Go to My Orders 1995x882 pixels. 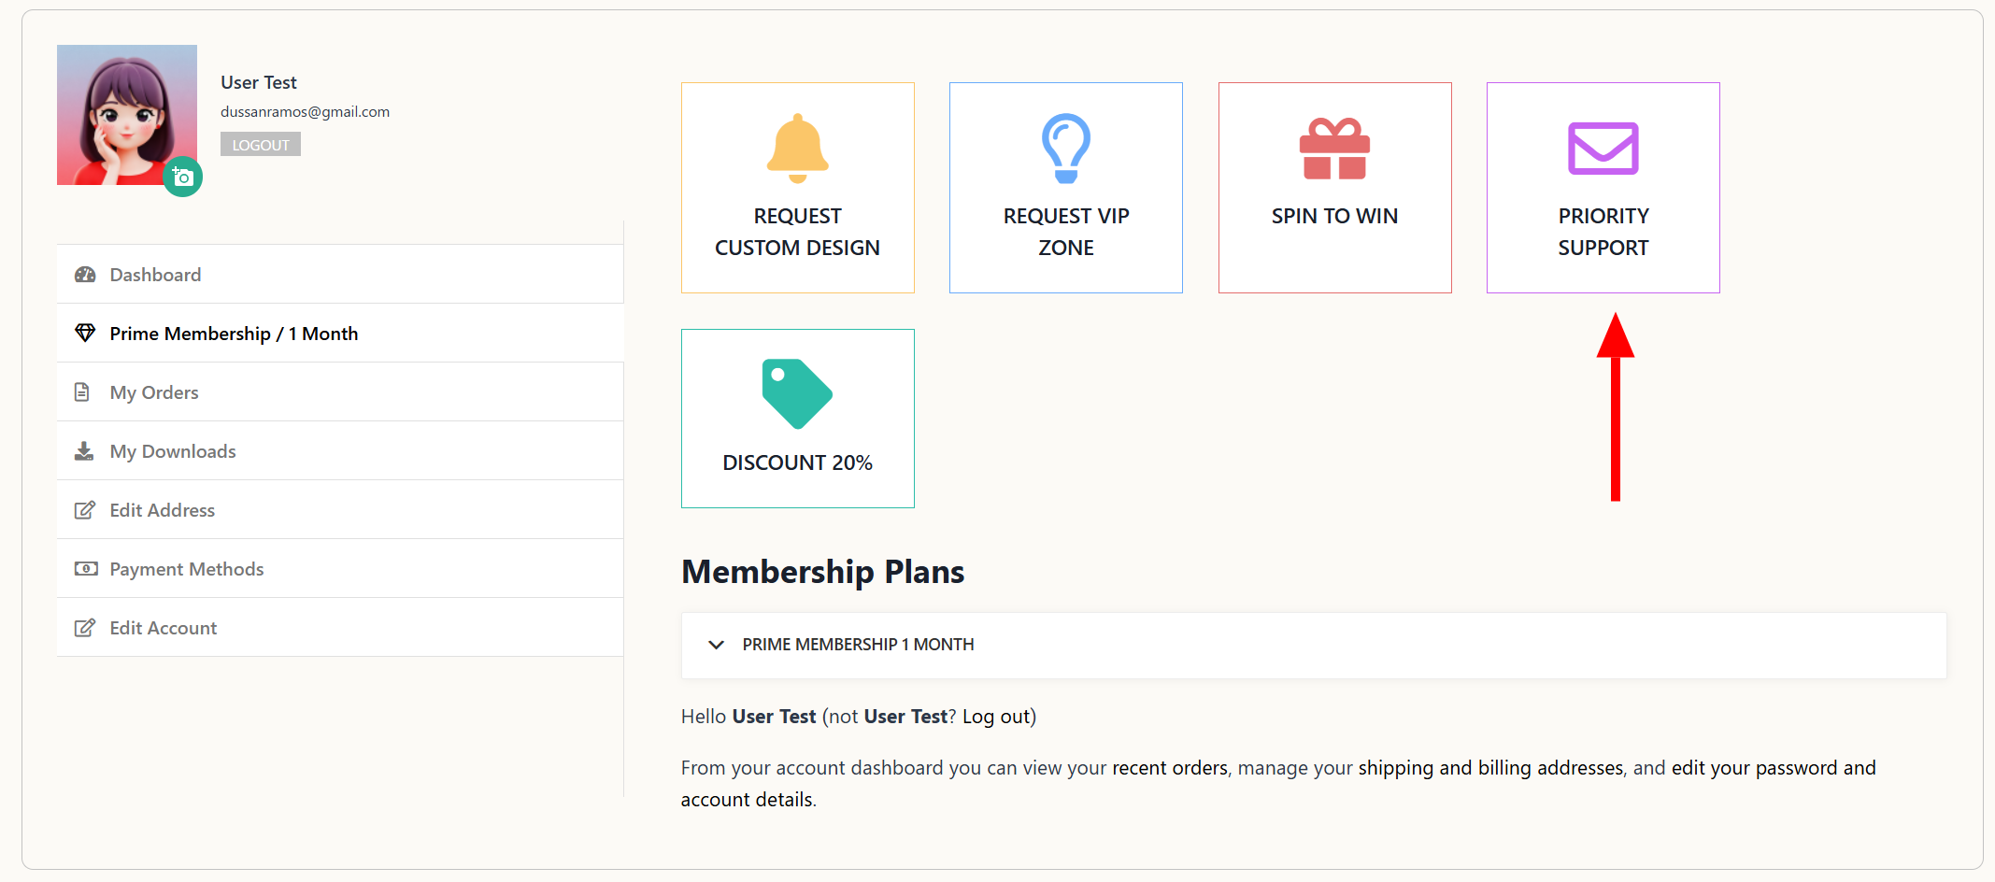pyautogui.click(x=154, y=392)
